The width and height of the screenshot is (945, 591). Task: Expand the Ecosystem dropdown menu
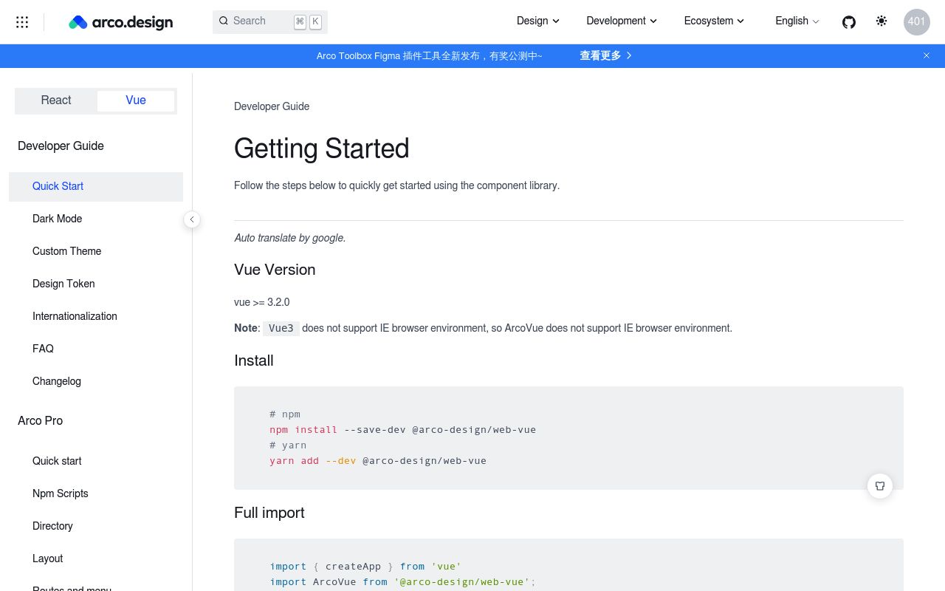pos(713,21)
